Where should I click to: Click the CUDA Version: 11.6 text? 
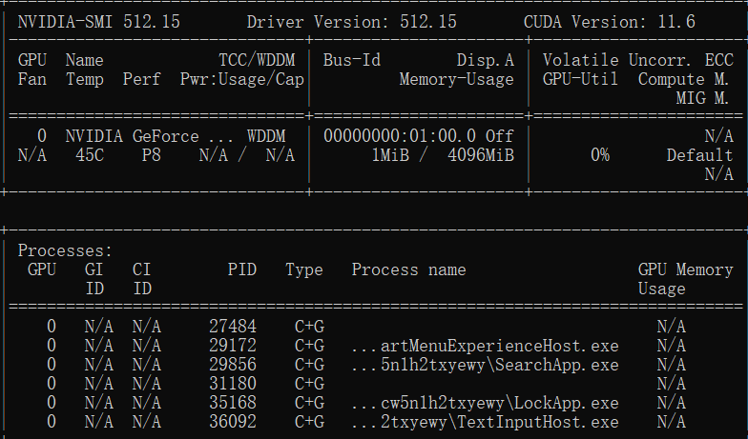pos(609,22)
